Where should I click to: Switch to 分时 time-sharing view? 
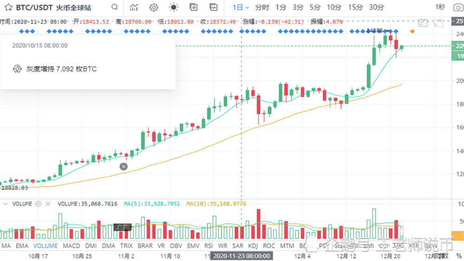click(262, 7)
